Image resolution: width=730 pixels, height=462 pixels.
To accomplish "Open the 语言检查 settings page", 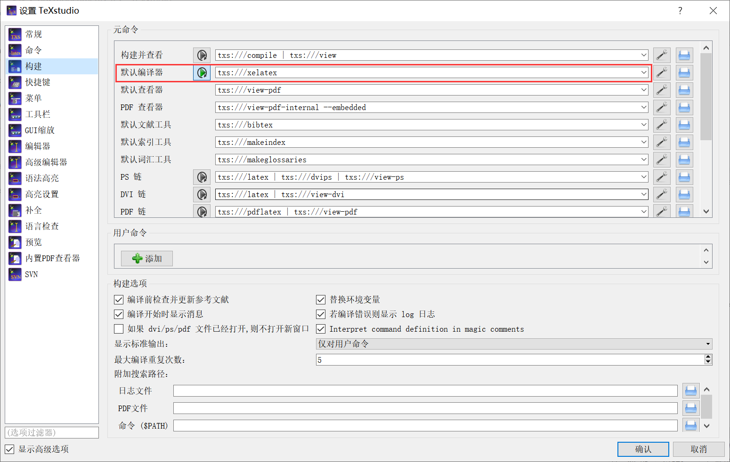I will (x=52, y=226).
